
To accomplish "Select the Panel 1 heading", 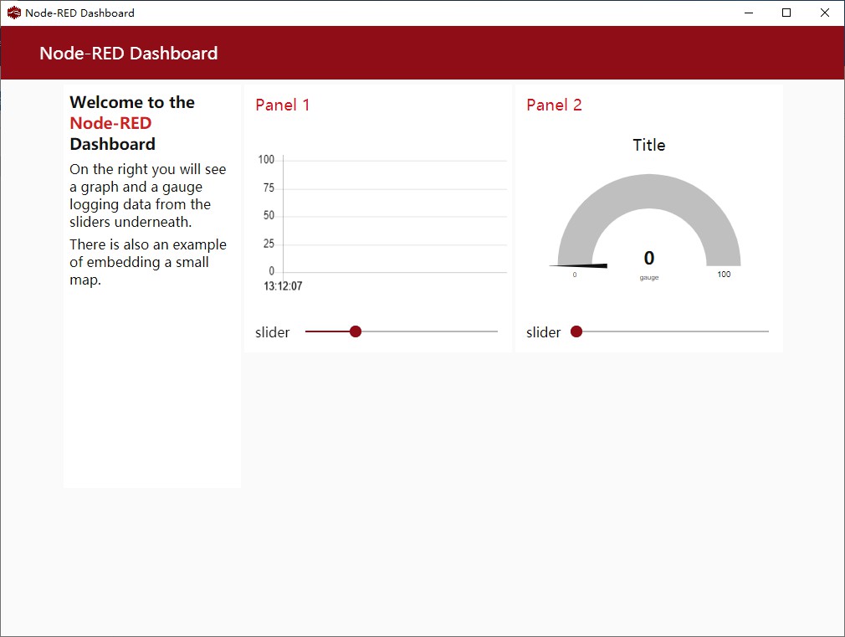I will click(x=282, y=105).
